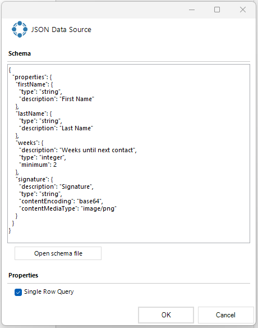This screenshot has width=258, height=328.
Task: Click the Properties section heading
Action: click(x=23, y=275)
